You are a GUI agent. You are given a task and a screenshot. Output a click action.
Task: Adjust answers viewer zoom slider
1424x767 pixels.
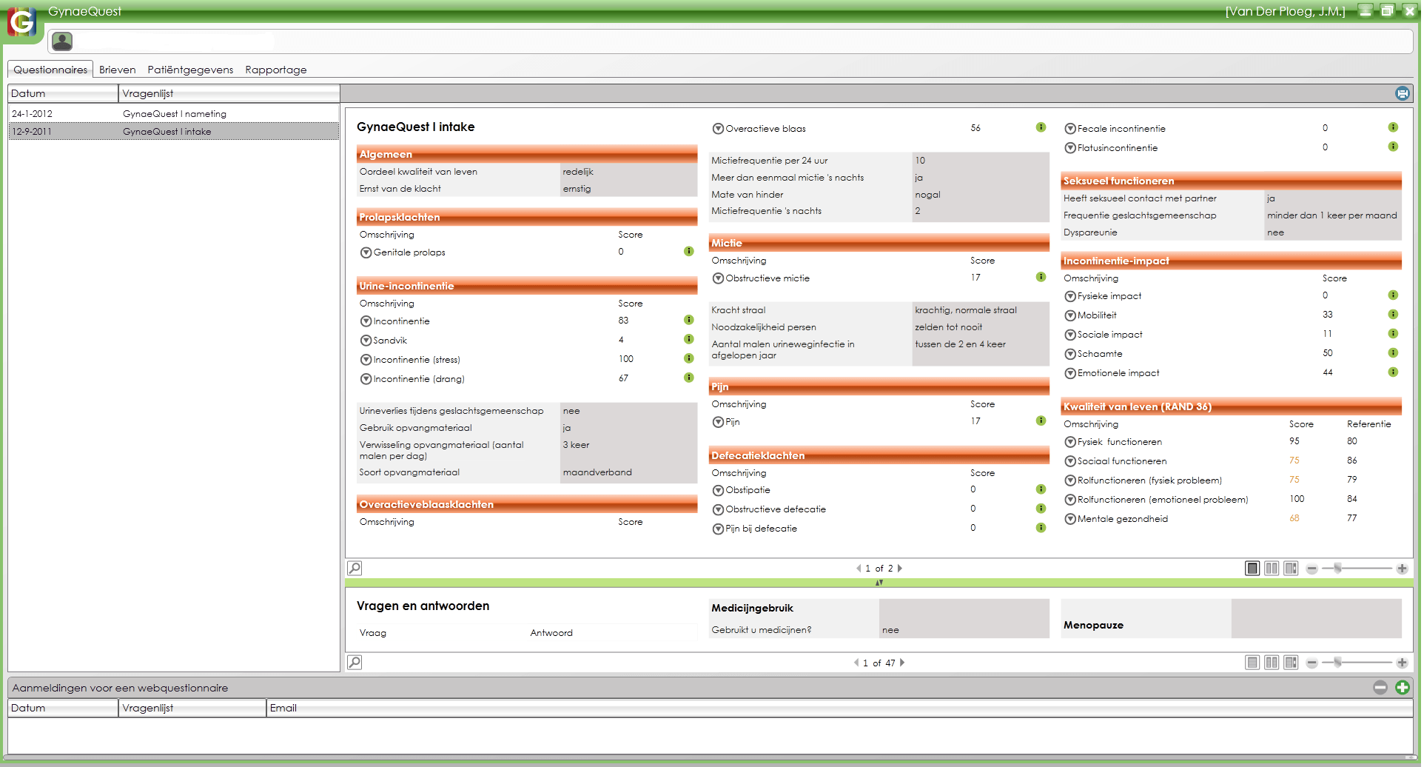pyautogui.click(x=1337, y=663)
